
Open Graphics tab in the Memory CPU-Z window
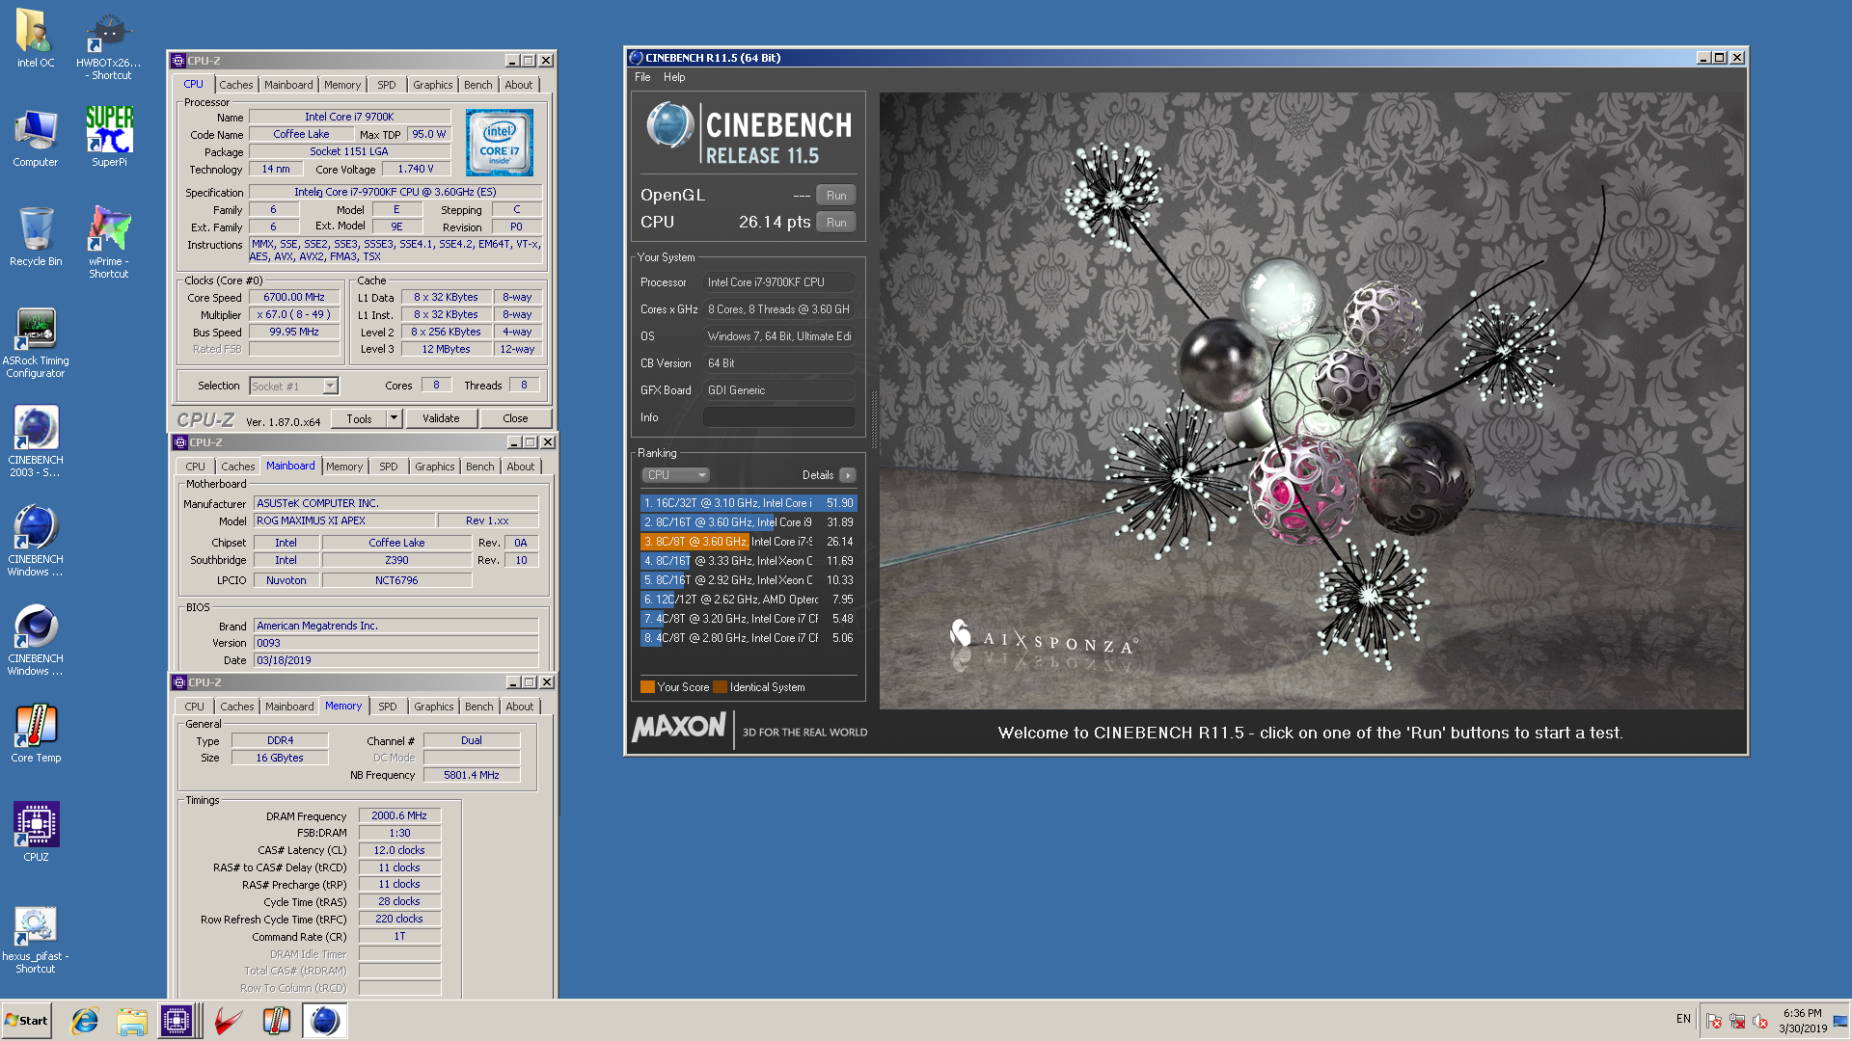click(x=434, y=707)
